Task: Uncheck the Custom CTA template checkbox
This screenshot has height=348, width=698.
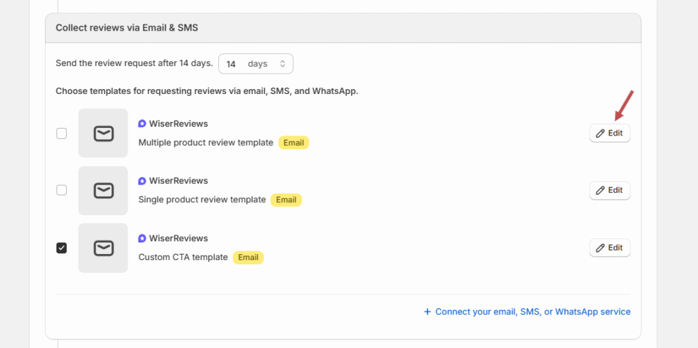Action: 61,248
